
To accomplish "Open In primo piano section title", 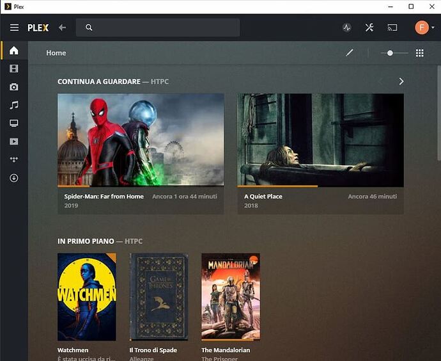I will click(x=86, y=241).
